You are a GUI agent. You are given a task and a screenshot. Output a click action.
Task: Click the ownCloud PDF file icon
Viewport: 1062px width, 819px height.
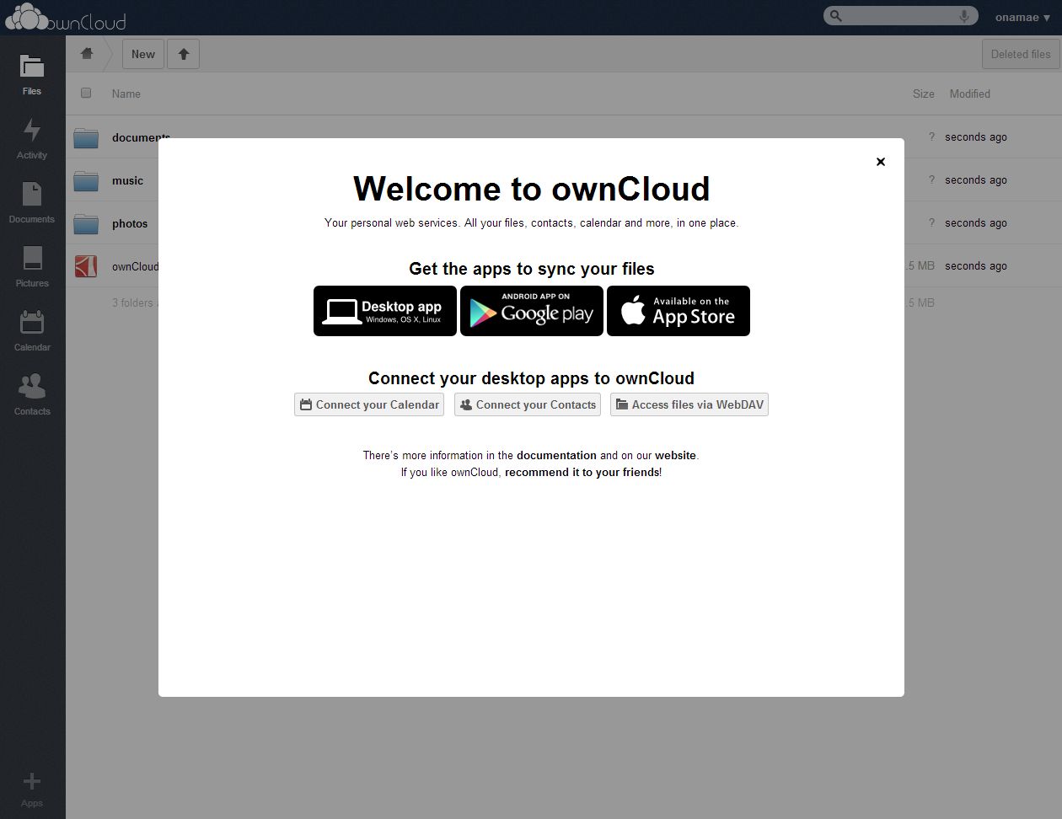tap(86, 266)
